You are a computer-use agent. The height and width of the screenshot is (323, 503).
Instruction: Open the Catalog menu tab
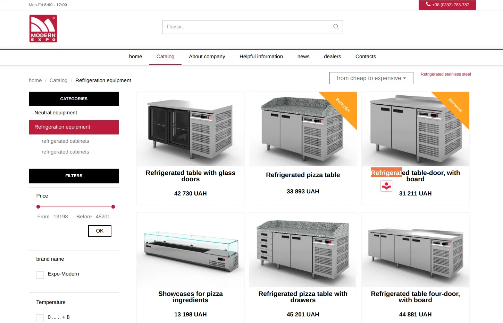pyautogui.click(x=165, y=56)
